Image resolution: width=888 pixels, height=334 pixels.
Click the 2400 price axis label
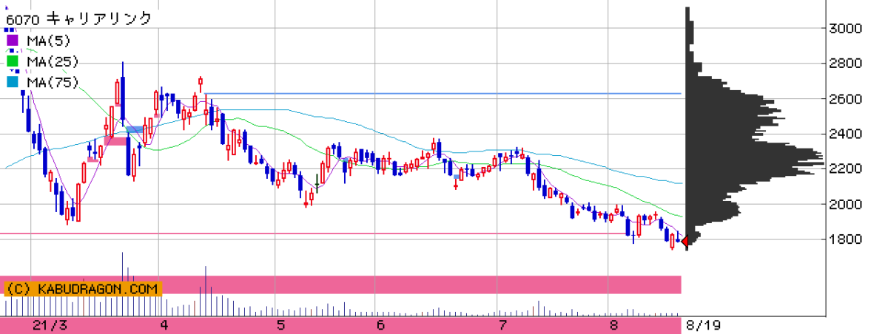pyautogui.click(x=847, y=134)
